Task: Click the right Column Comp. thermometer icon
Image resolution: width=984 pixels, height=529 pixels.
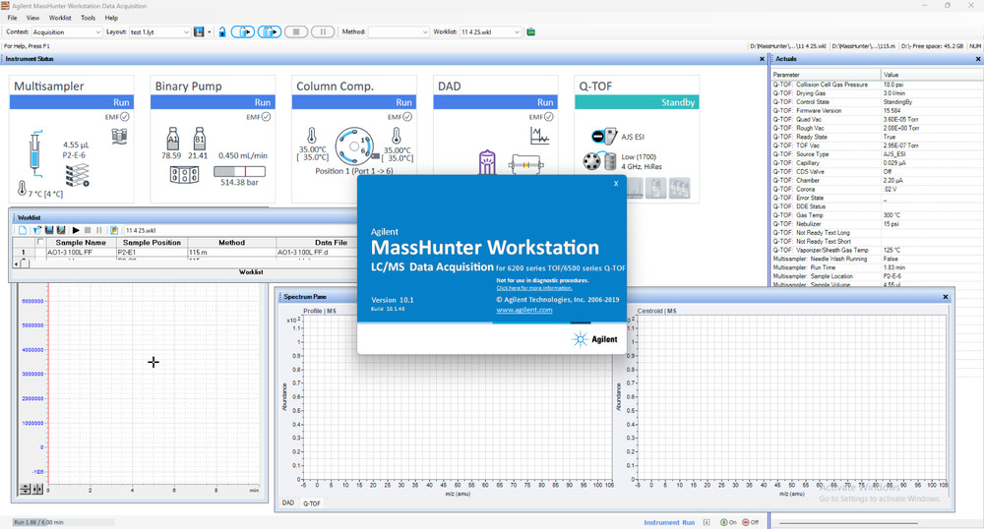Action: (396, 136)
